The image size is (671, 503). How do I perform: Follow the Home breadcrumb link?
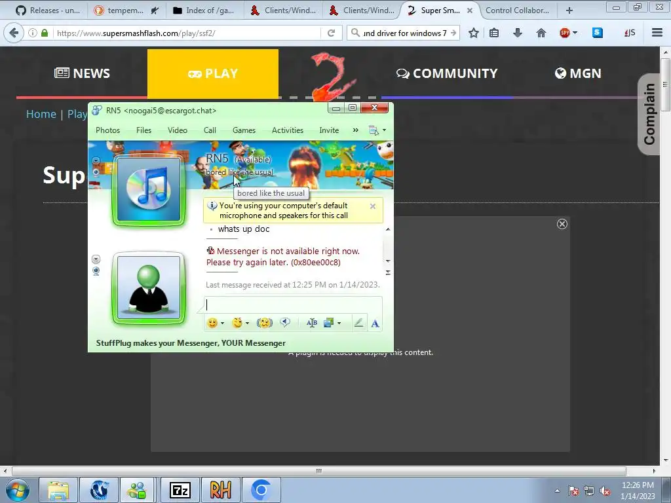(x=41, y=114)
